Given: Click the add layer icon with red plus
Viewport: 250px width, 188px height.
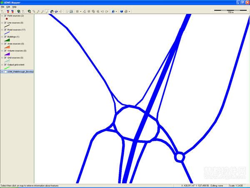Looking at the screenshot, I should [x=8, y=12].
